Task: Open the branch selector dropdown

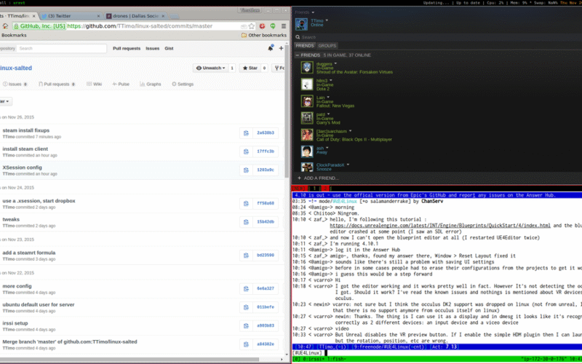Action: click(x=4, y=101)
